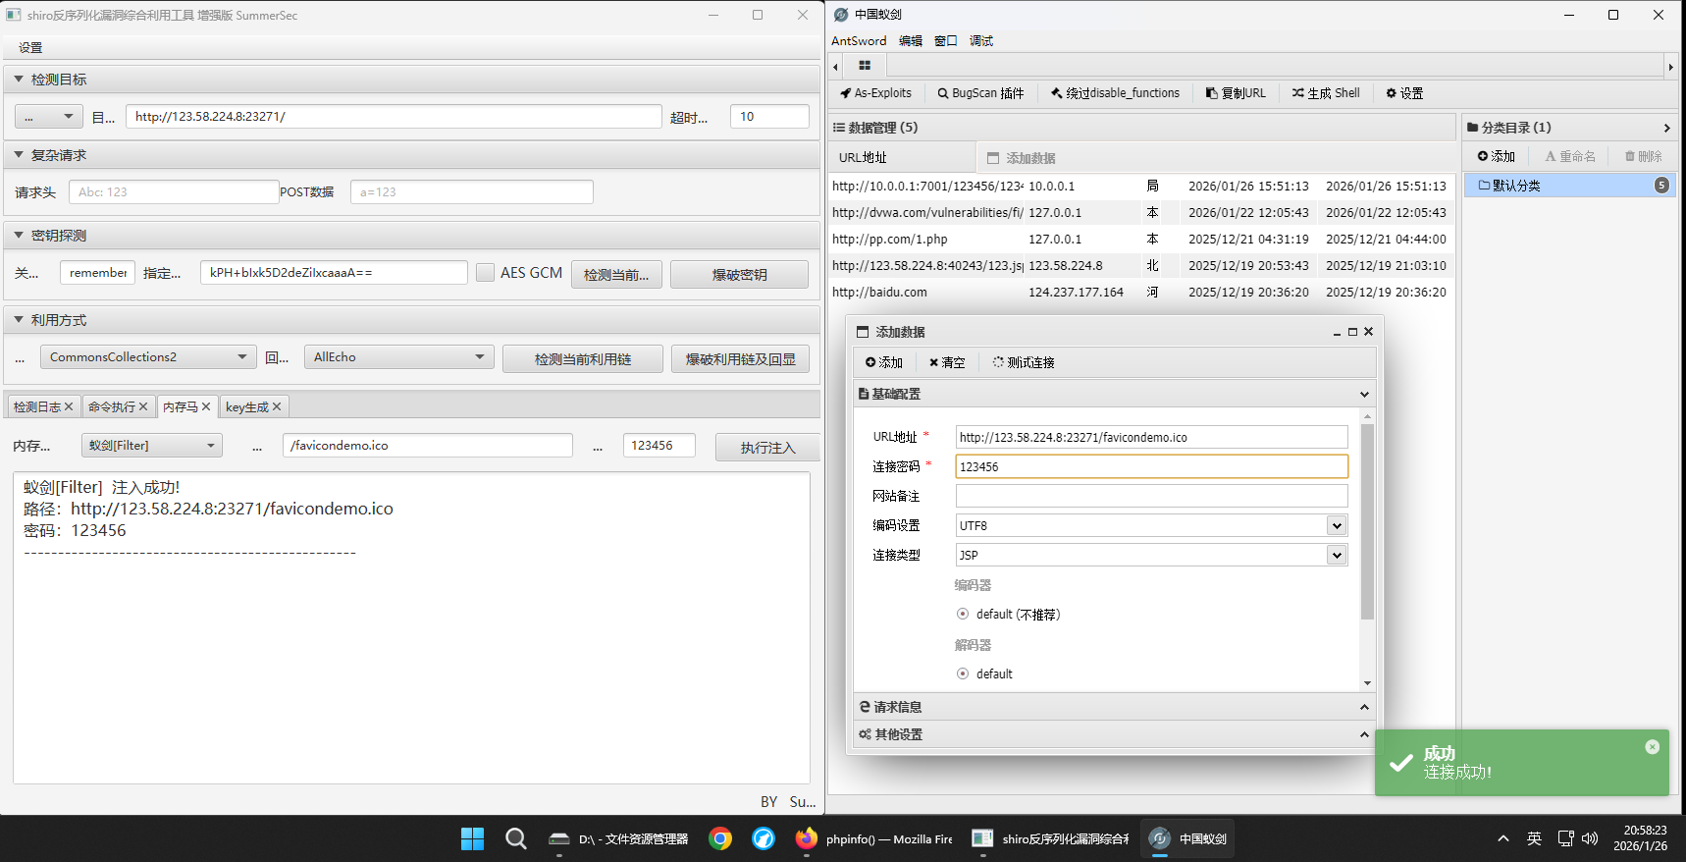Delete the selected category

coord(1644,156)
